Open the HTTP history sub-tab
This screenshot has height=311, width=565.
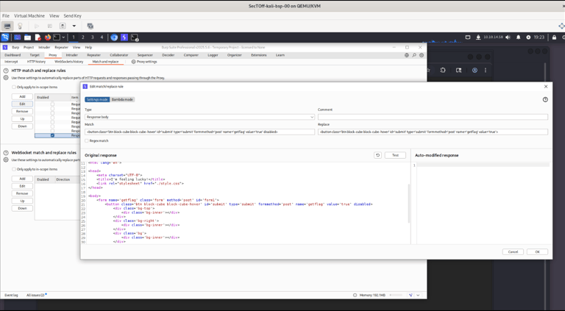click(36, 62)
